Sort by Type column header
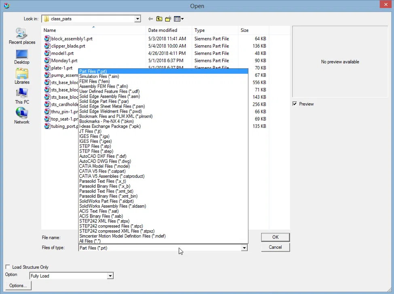 (x=215, y=30)
